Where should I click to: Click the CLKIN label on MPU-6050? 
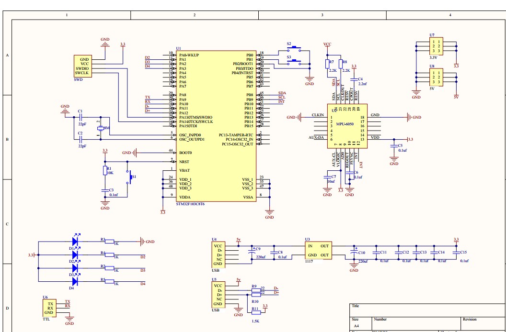click(318, 115)
